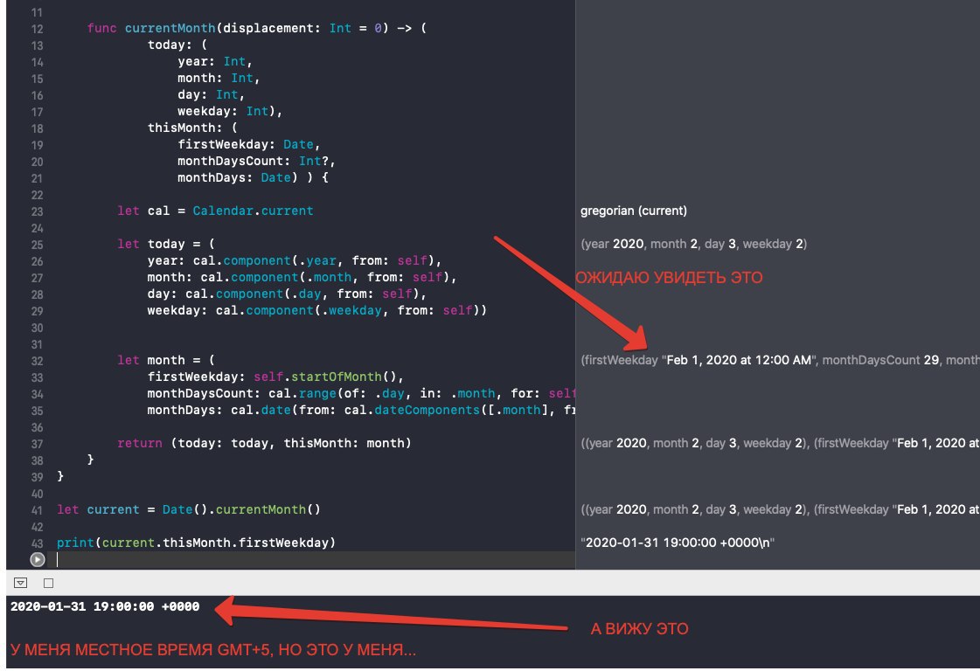Click the square stop icon in debug bar

[49, 583]
